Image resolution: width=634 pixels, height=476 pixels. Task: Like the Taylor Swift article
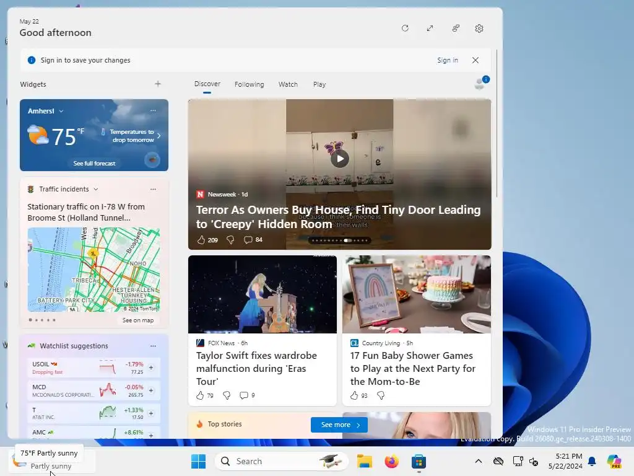click(x=200, y=395)
